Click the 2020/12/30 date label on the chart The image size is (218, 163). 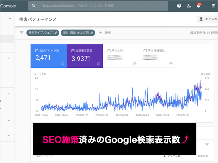(183, 115)
